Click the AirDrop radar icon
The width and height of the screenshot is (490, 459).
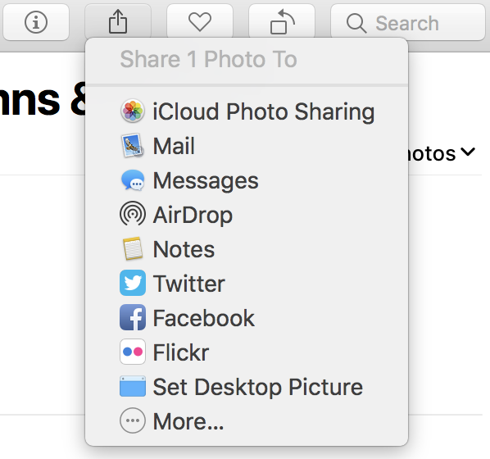[133, 214]
